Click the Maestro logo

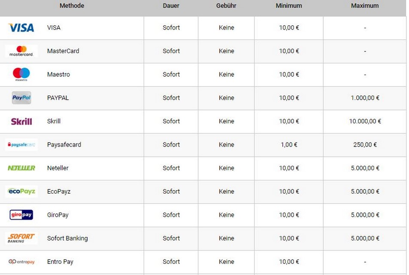tap(21, 74)
